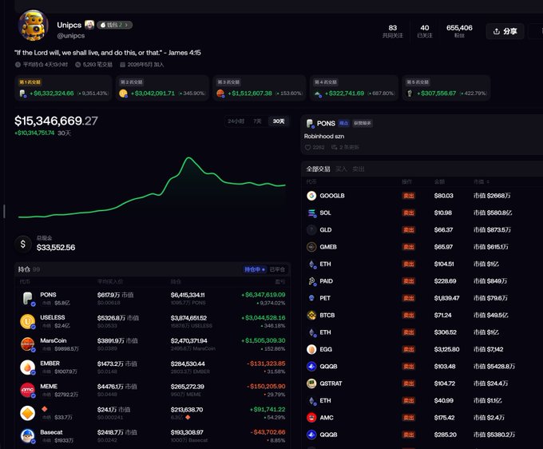Image resolution: width=543 pixels, height=449 pixels.
Task: Click the -$131,323.85 EMBER loss value
Action: (x=266, y=364)
